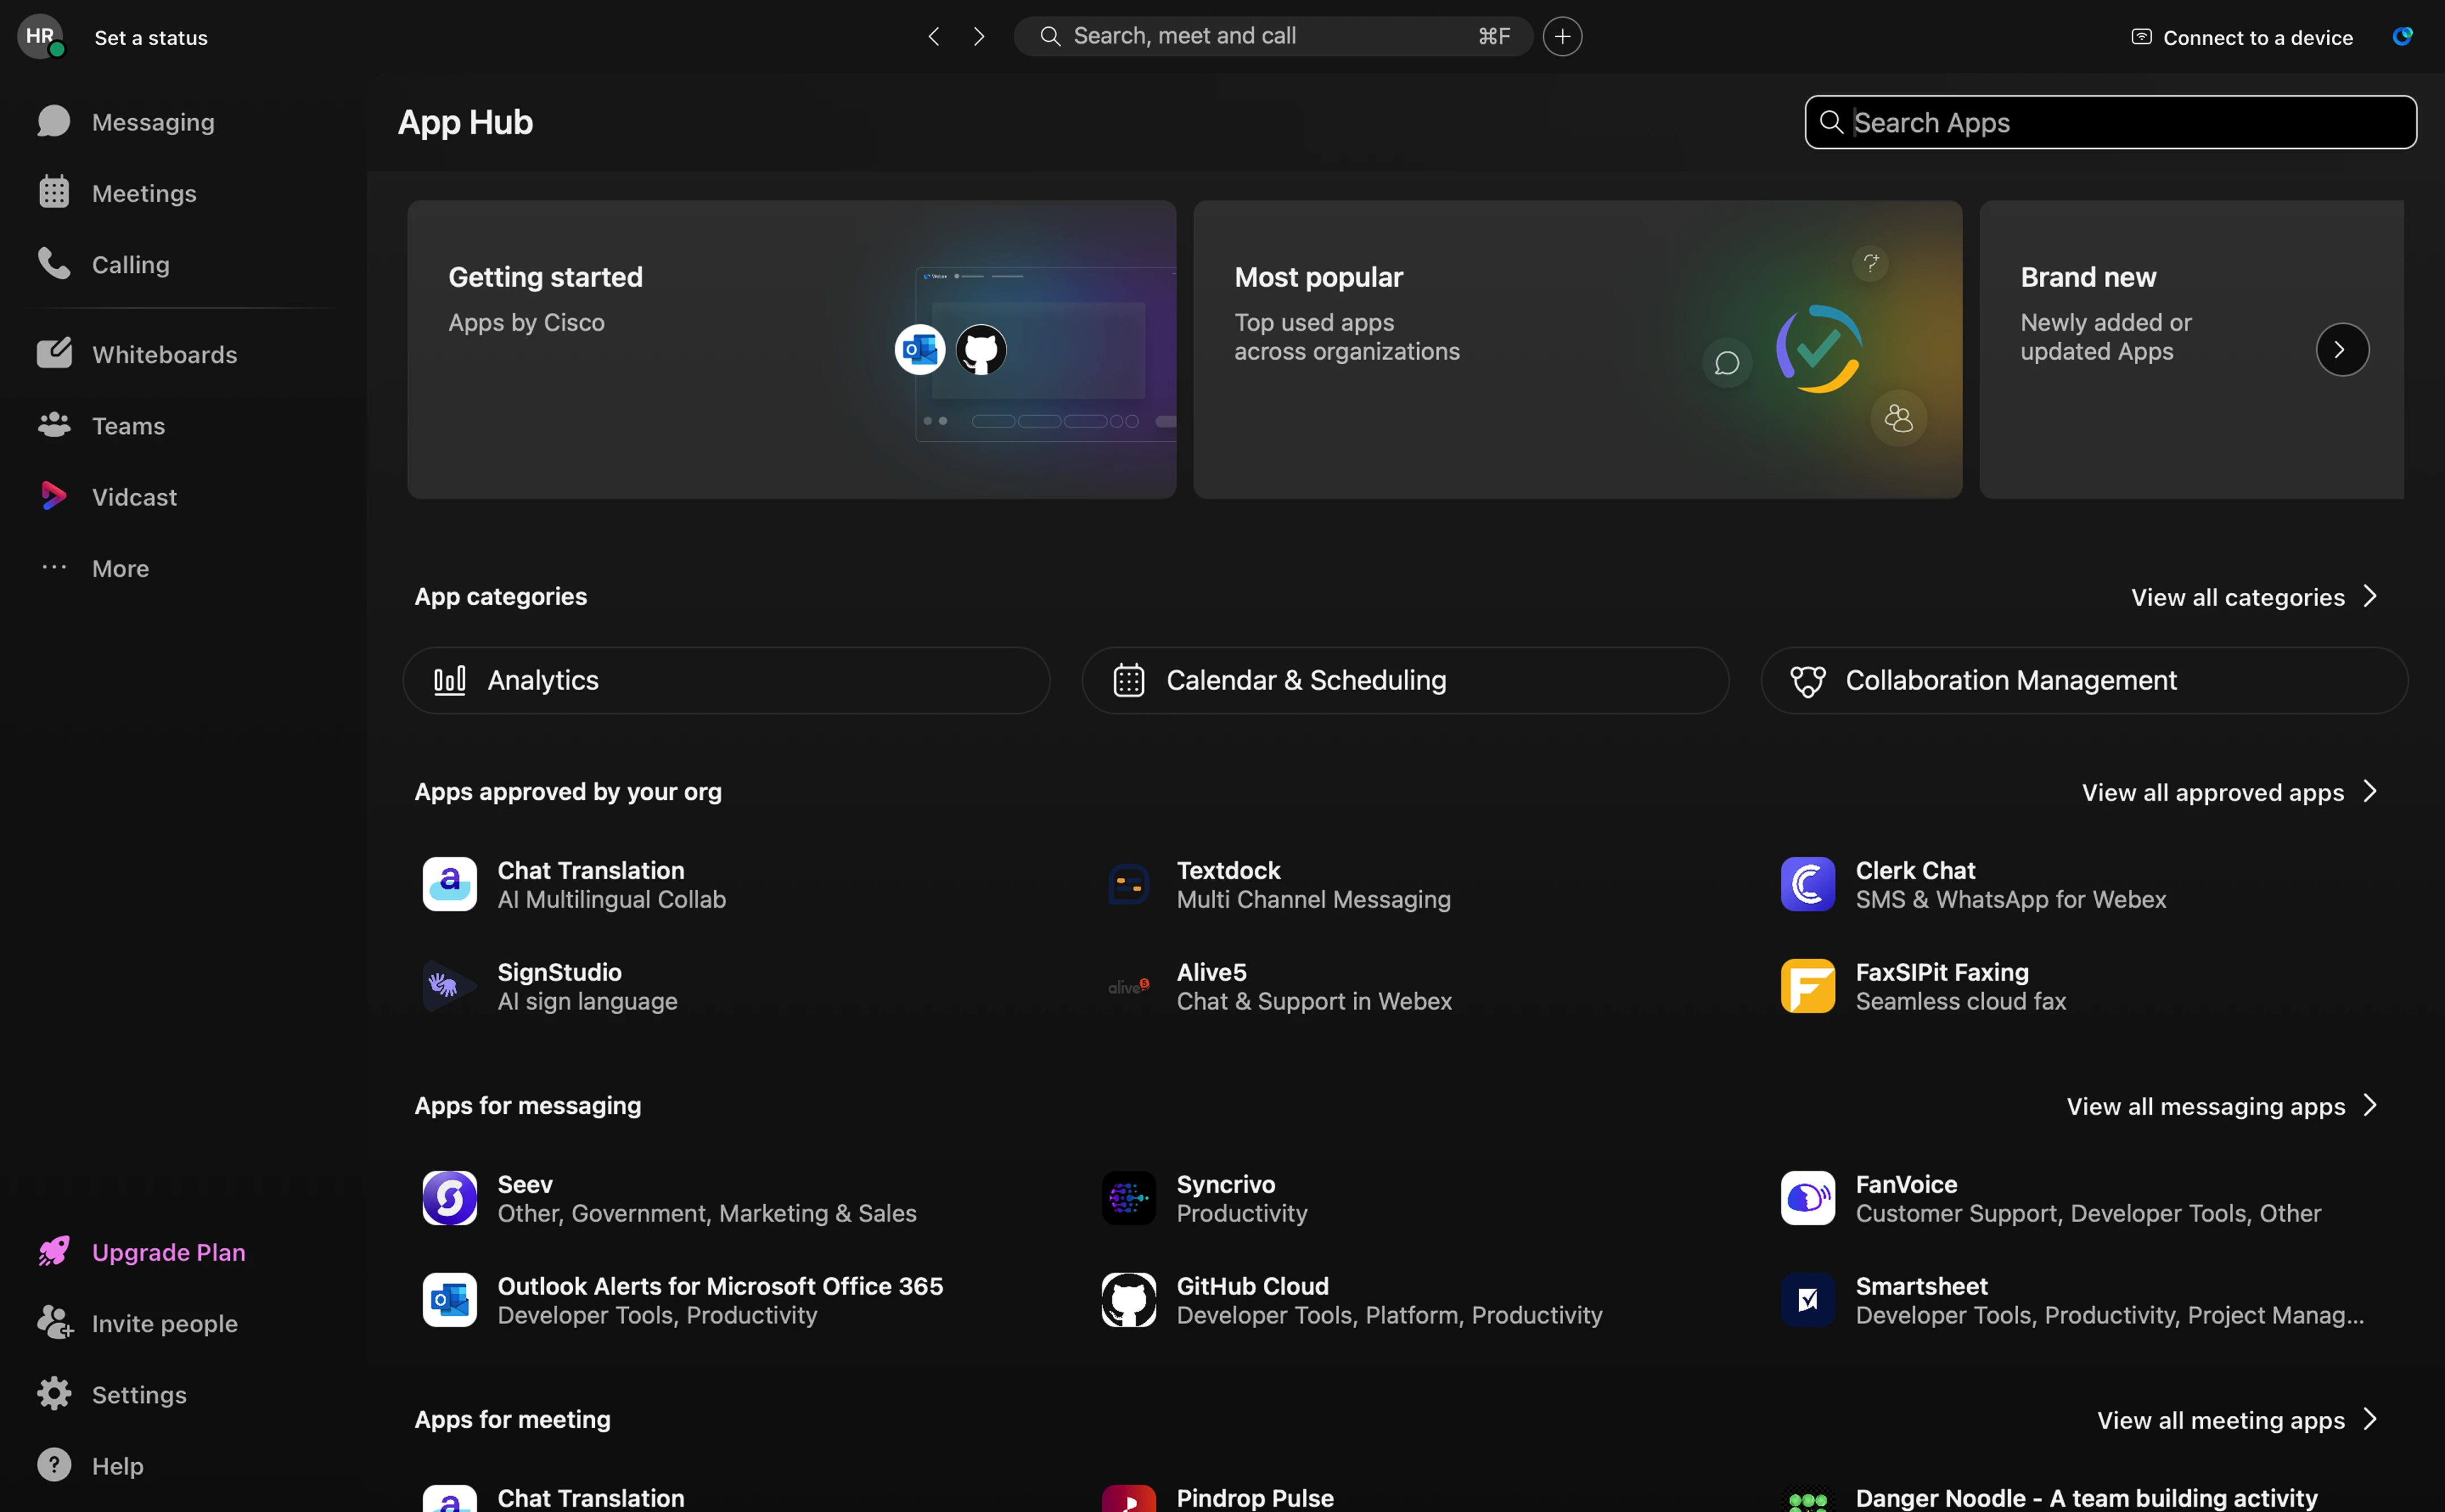View all messaging apps
The width and height of the screenshot is (2445, 1512).
2222,1106
